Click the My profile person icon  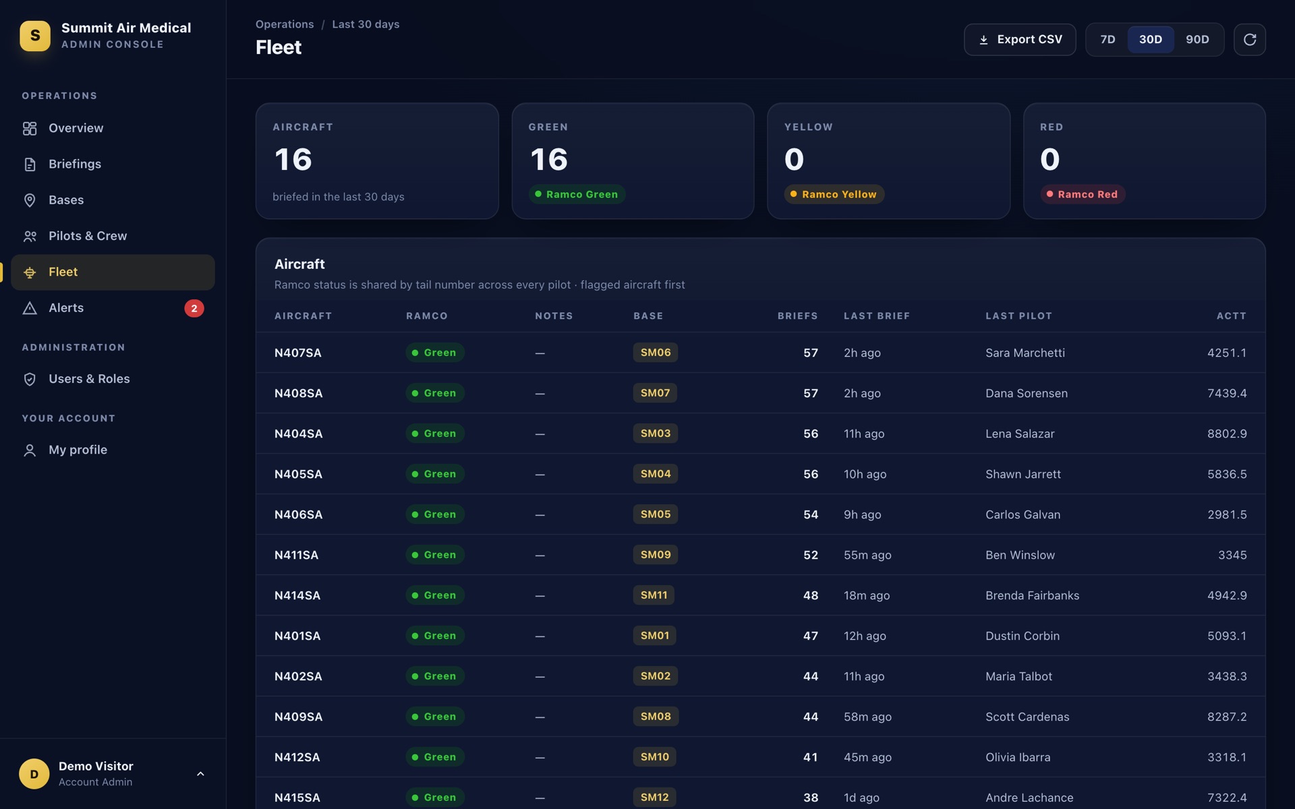click(30, 450)
